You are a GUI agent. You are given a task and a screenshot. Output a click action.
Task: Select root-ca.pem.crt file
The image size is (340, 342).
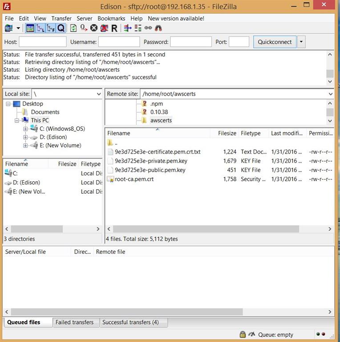point(134,179)
